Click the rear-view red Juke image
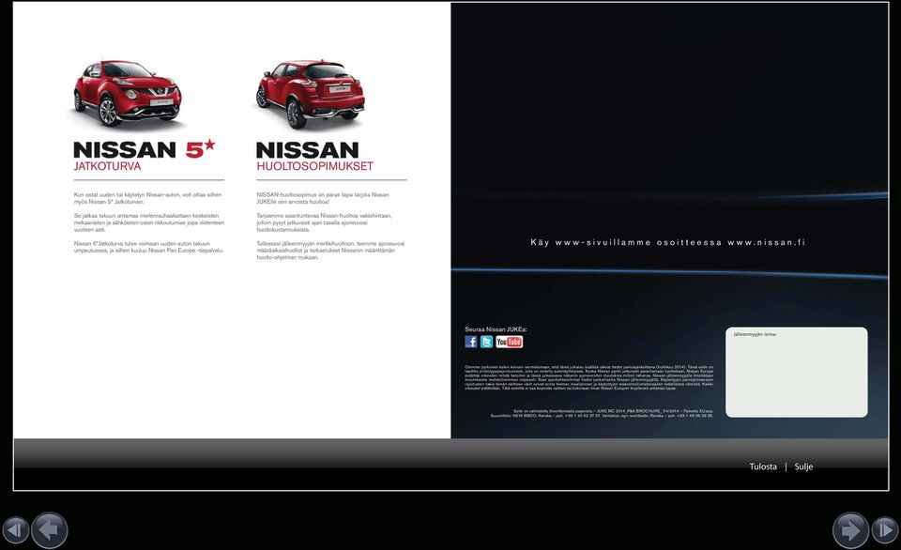Image resolution: width=901 pixels, height=550 pixels. tap(311, 94)
